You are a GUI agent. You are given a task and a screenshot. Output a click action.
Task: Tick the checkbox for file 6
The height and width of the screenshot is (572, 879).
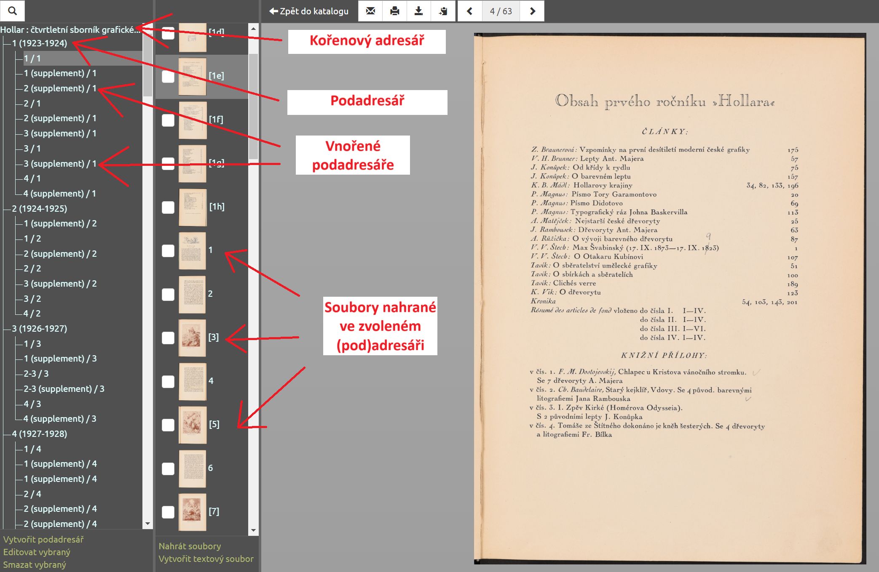(x=168, y=469)
